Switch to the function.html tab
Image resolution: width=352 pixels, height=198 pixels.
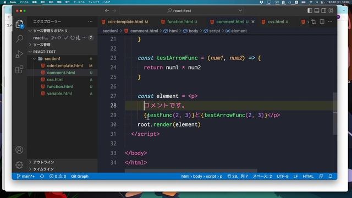[179, 22]
